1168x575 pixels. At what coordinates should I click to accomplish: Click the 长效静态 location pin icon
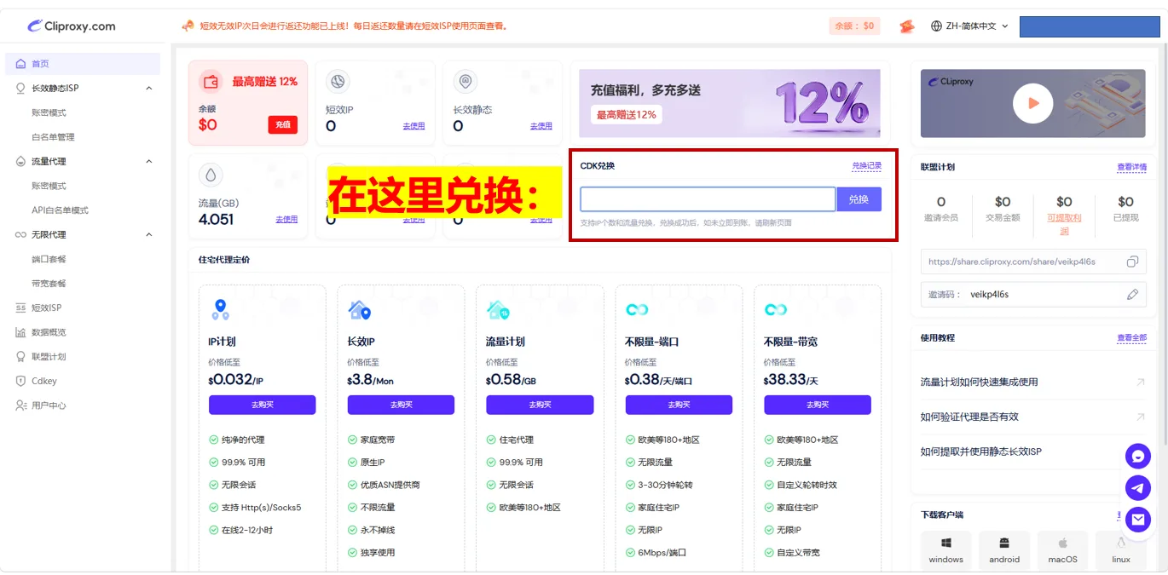pyautogui.click(x=465, y=82)
